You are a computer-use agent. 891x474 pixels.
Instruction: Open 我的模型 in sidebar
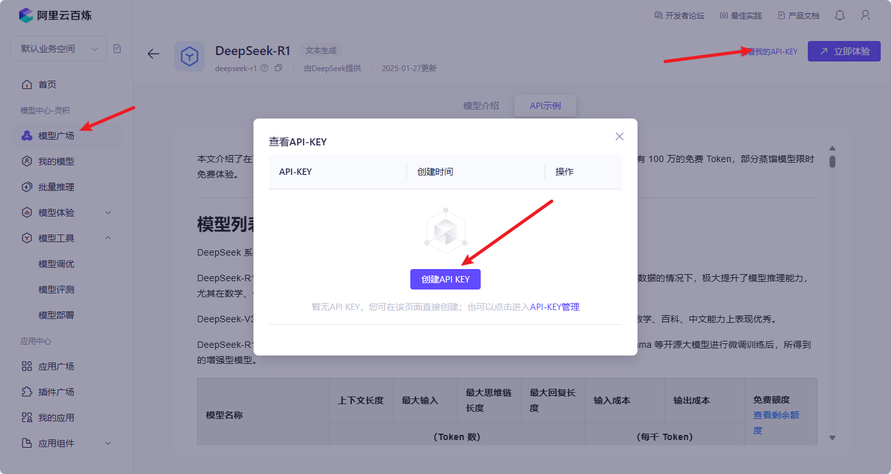click(x=56, y=161)
